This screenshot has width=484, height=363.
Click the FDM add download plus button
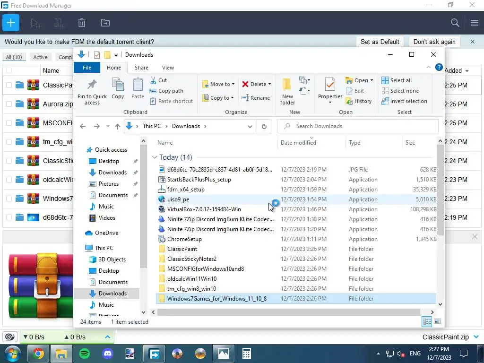[11, 23]
